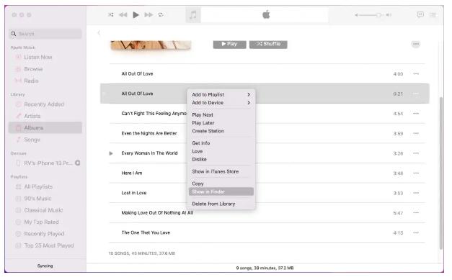Open more options for Lost in Love
The height and width of the screenshot is (280, 452).
(x=416, y=193)
